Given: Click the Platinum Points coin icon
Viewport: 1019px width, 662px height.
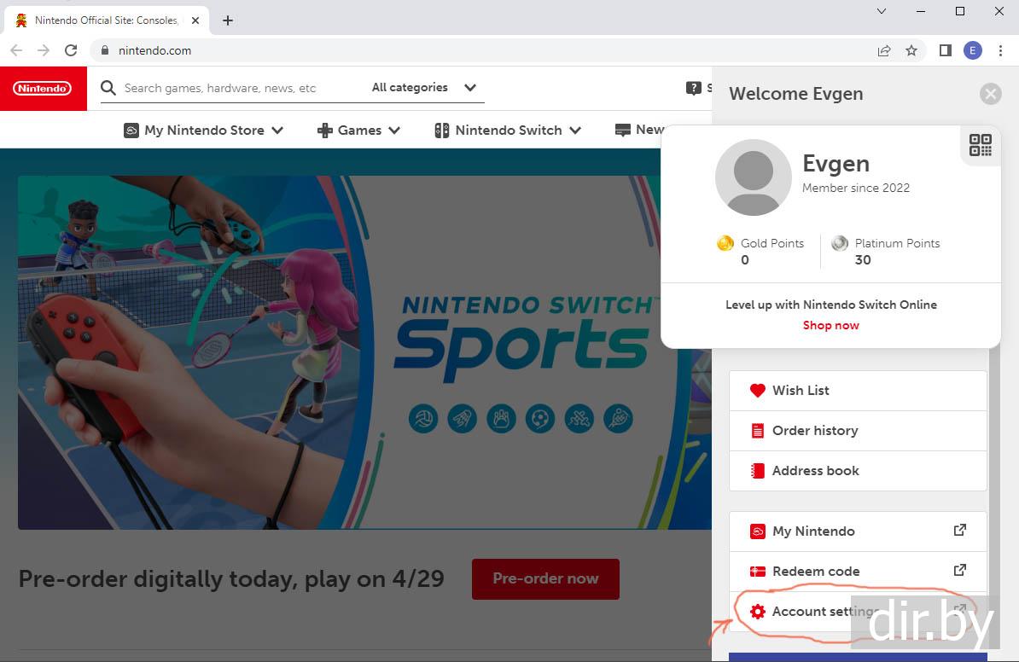Looking at the screenshot, I should pyautogui.click(x=840, y=243).
